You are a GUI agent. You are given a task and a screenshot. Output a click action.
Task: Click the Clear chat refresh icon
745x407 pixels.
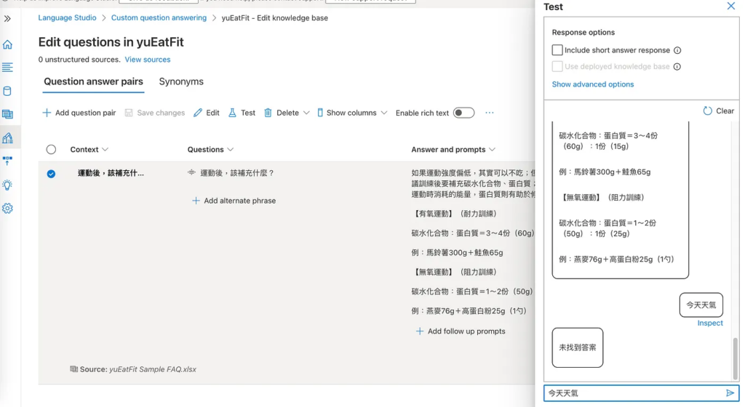pos(707,111)
